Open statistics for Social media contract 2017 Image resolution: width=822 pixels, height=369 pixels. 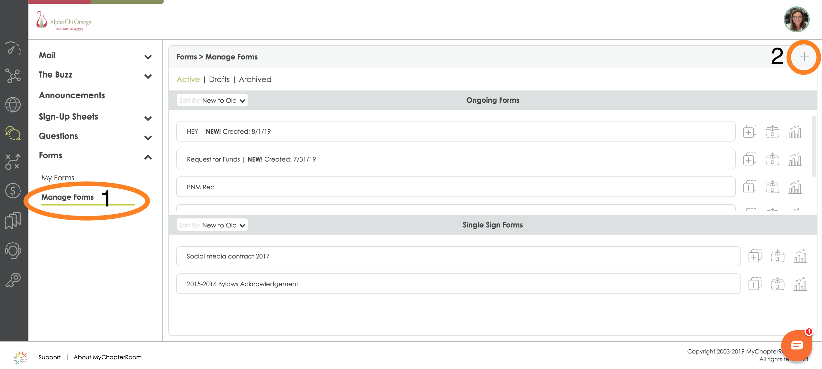coord(800,256)
